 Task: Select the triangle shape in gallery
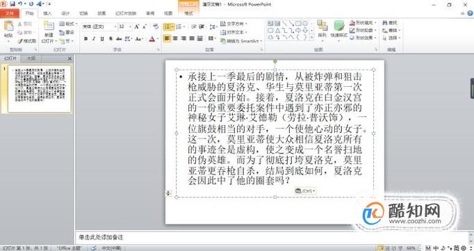click(x=277, y=31)
